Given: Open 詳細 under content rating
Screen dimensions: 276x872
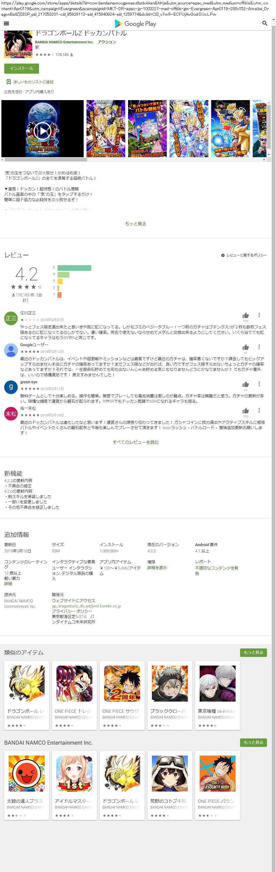Looking at the screenshot, I should click(8, 583).
